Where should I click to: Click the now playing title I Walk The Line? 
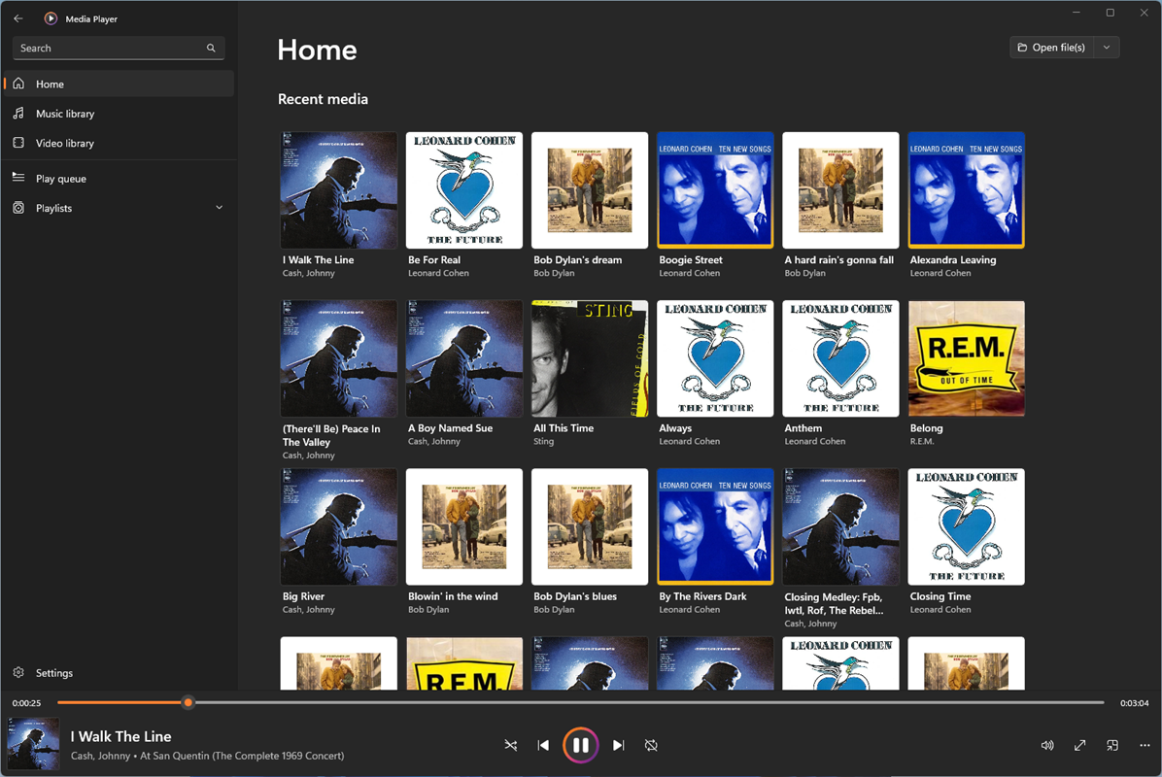tap(120, 736)
